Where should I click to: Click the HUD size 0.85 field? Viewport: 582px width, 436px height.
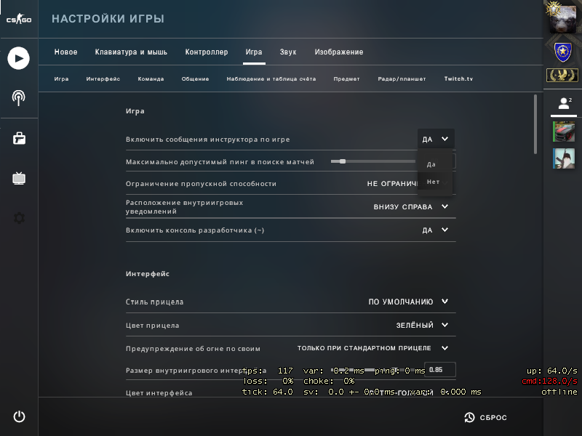[x=440, y=370]
